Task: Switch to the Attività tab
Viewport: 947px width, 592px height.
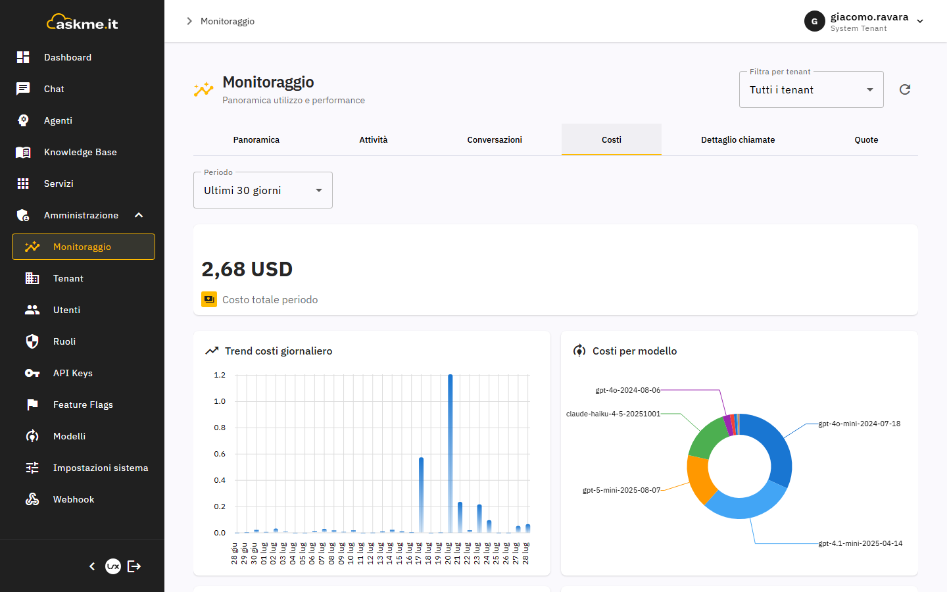Action: click(x=374, y=139)
